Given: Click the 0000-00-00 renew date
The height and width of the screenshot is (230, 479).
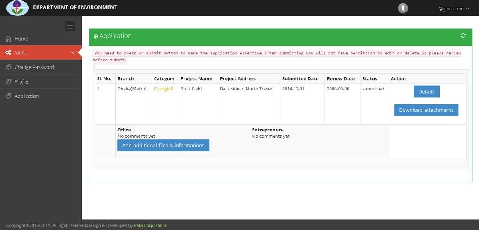Looking at the screenshot, I should pos(338,89).
